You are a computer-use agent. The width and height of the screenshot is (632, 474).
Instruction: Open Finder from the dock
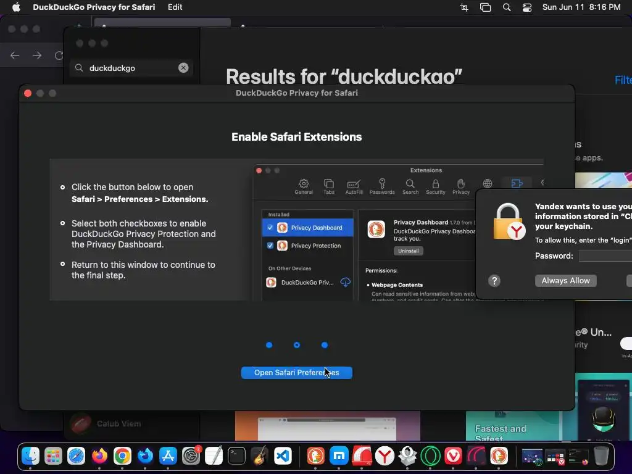click(x=31, y=456)
